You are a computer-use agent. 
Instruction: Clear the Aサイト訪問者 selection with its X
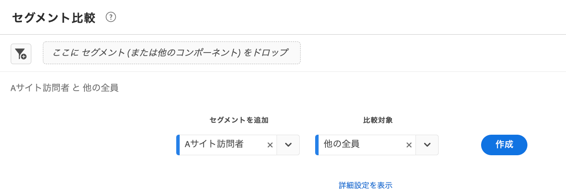[270, 145]
